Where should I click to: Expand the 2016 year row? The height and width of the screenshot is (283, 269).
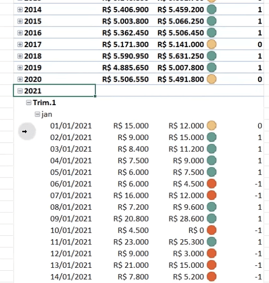coord(20,33)
